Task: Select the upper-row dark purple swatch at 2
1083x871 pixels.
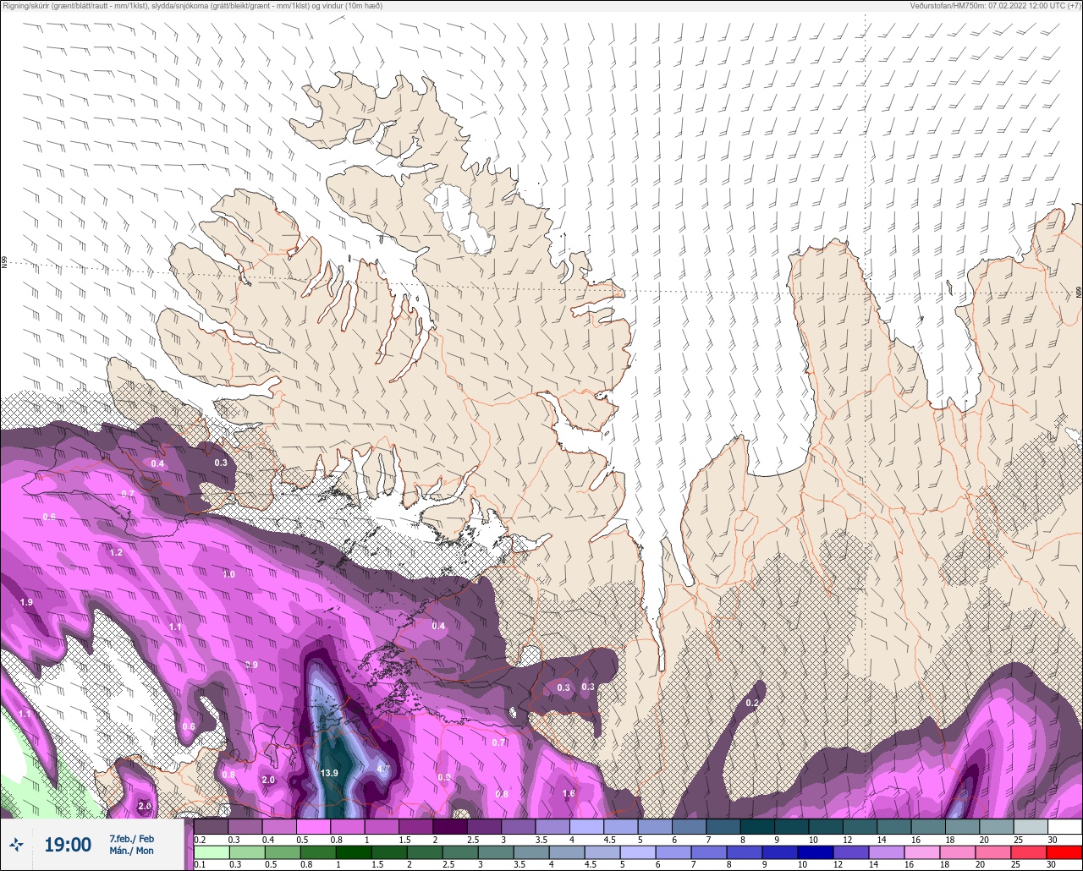Action: pyautogui.click(x=450, y=826)
